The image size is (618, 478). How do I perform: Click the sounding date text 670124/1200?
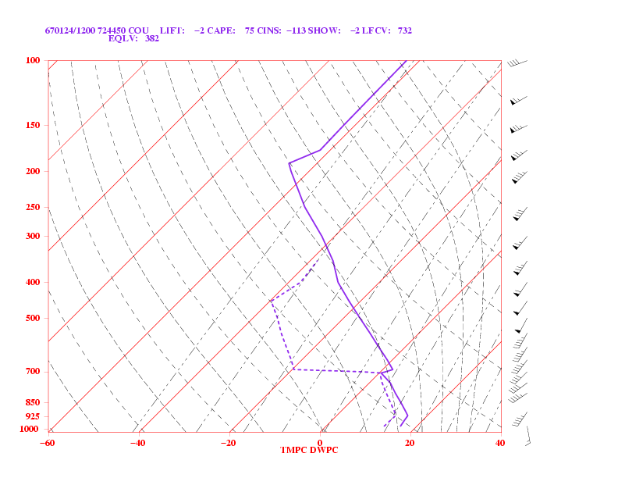(70, 30)
